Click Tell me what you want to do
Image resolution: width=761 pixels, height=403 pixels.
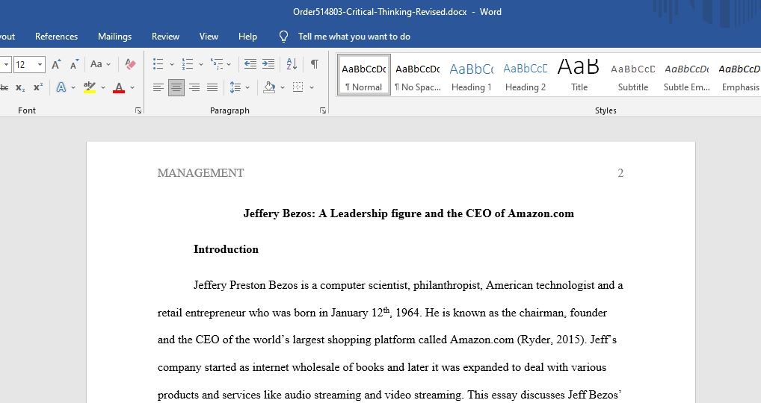354,37
